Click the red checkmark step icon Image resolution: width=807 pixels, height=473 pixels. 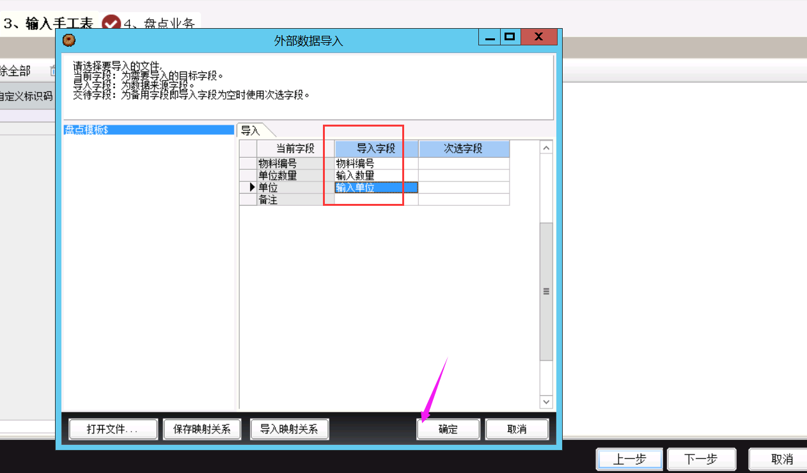pyautogui.click(x=111, y=24)
